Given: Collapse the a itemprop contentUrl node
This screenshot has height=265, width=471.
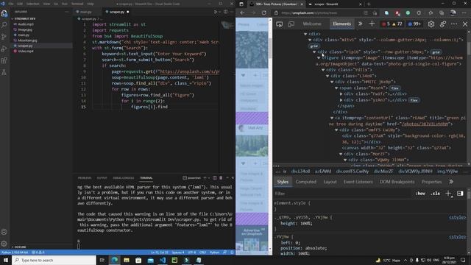Looking at the screenshot, I should tap(332, 118).
